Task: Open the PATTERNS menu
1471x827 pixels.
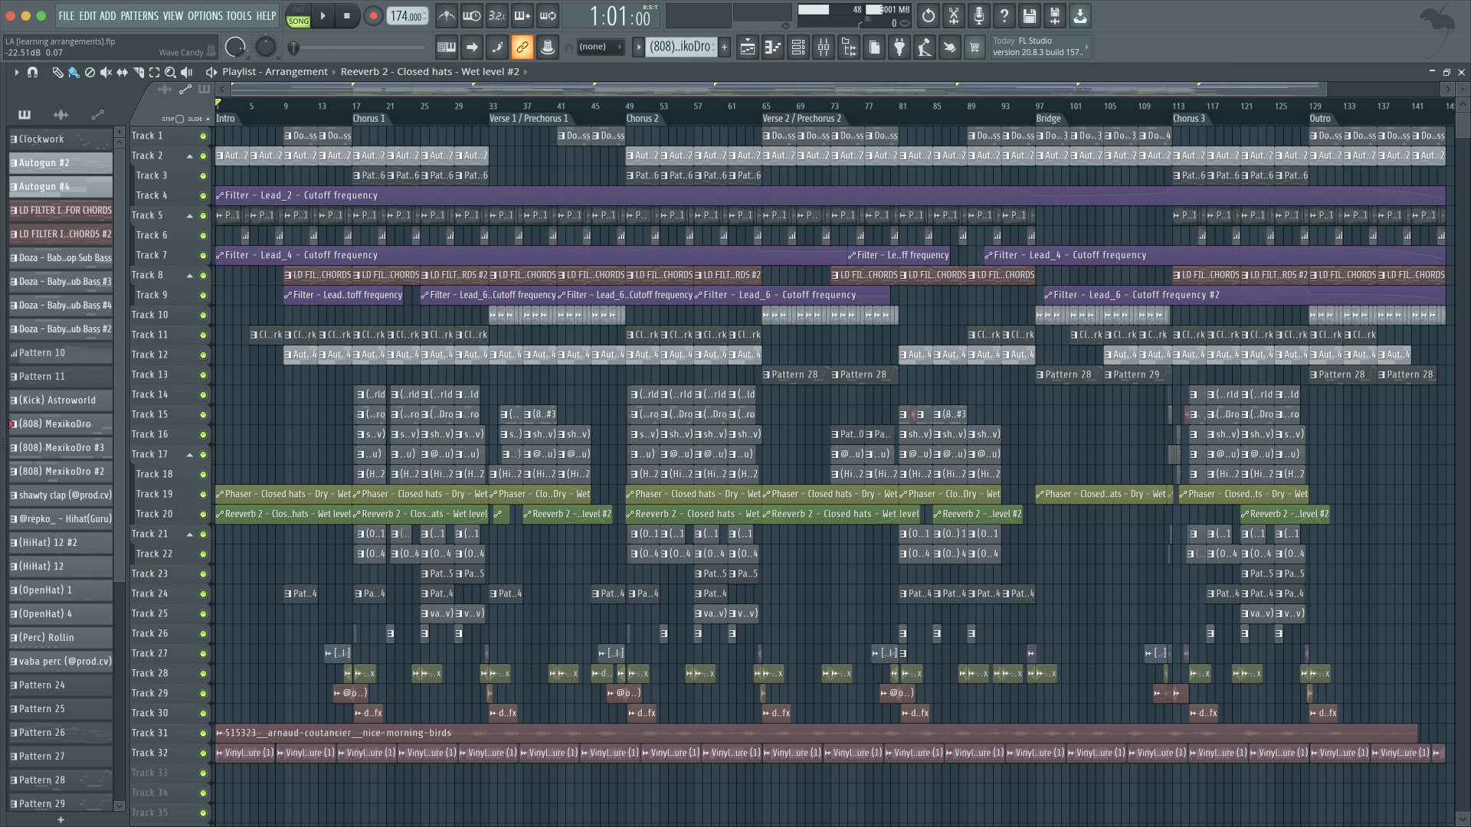Action: (x=139, y=16)
